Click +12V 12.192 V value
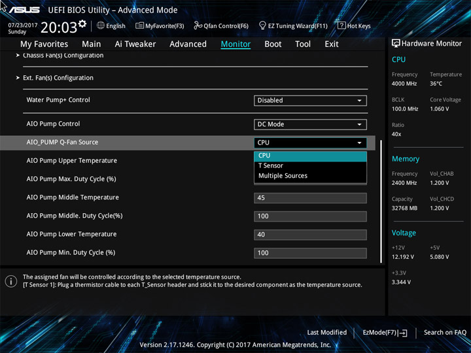Screen dimensions: 471x353 click(403, 257)
